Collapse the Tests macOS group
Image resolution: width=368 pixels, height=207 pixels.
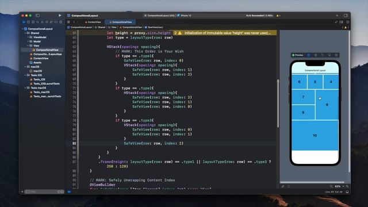point(25,88)
